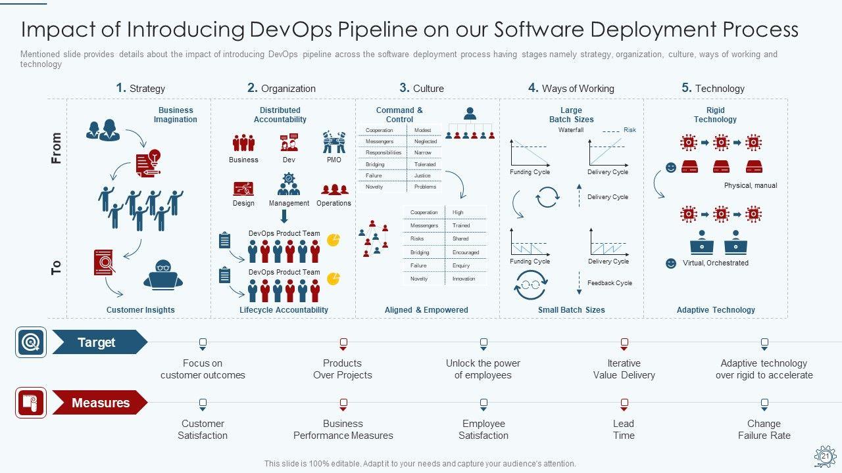This screenshot has width=842, height=473.
Task: Click marker above Focus on customer outcomes
Action: (x=203, y=343)
